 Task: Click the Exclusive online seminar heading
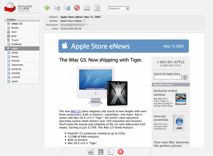tap(165, 93)
